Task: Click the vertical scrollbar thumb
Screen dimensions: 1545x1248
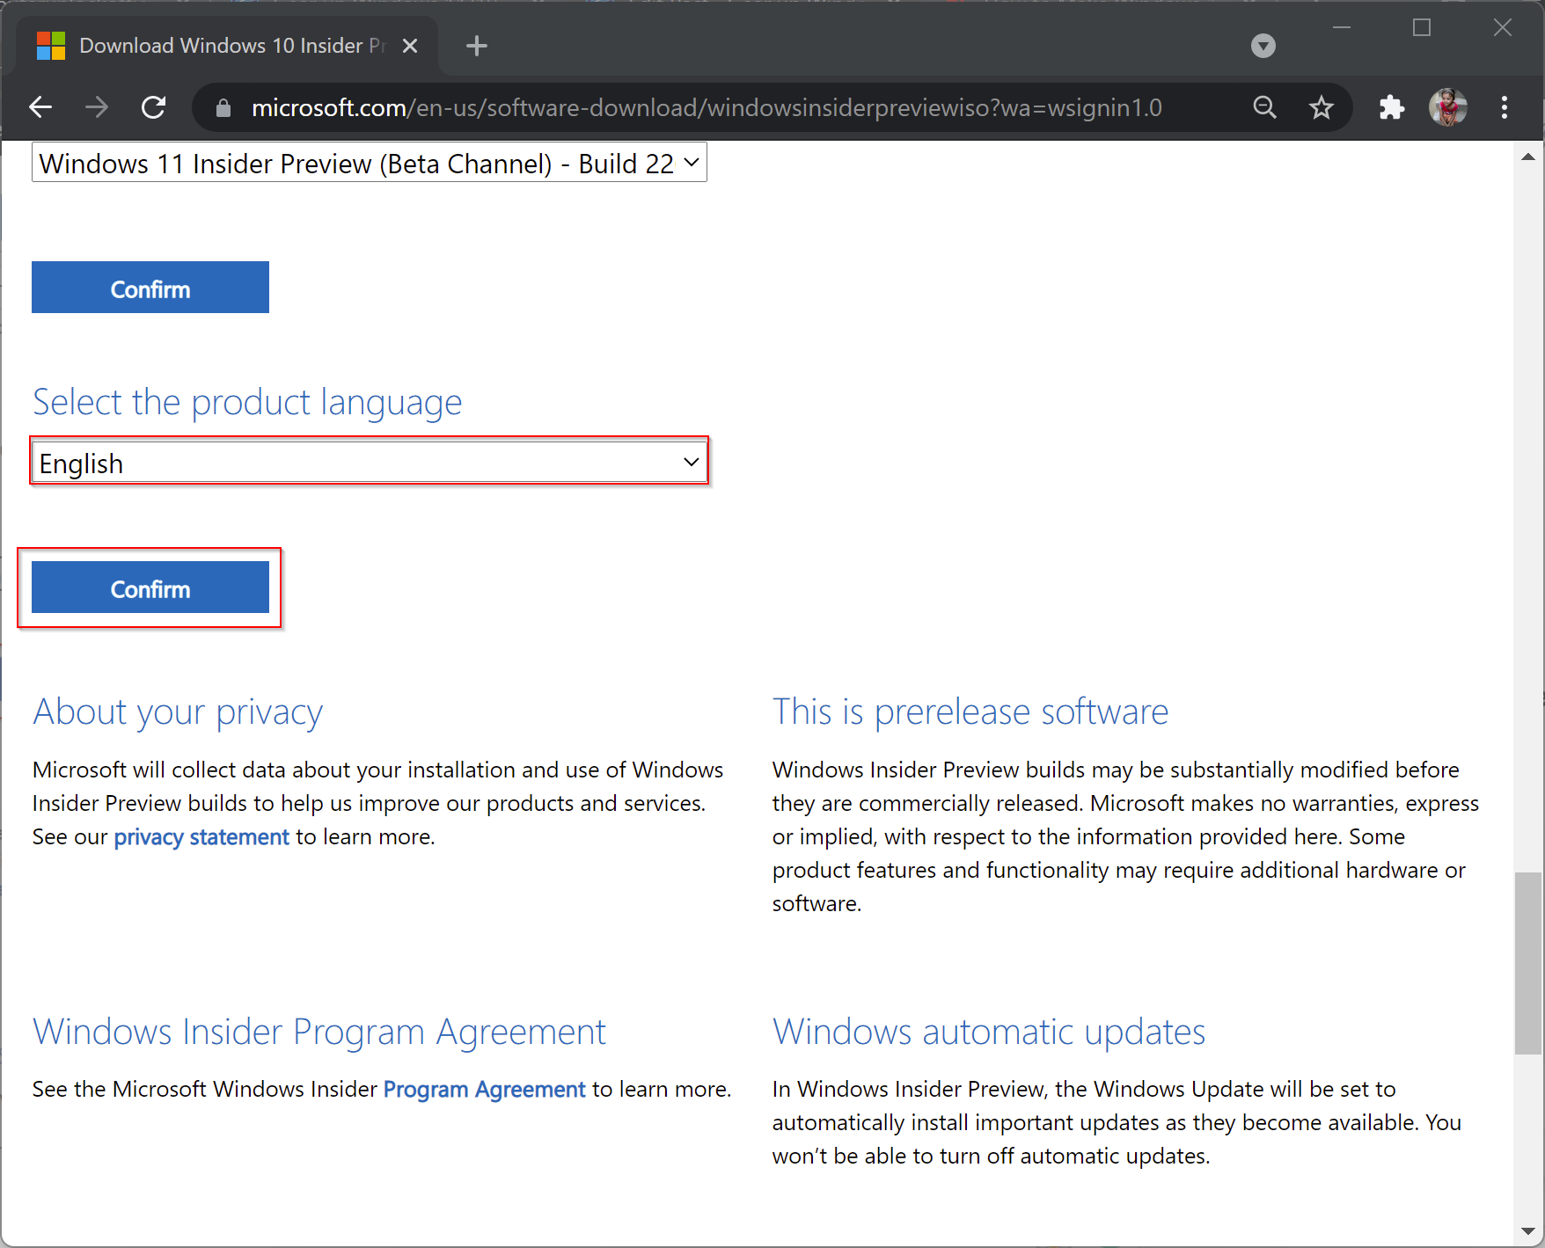Action: tap(1528, 963)
